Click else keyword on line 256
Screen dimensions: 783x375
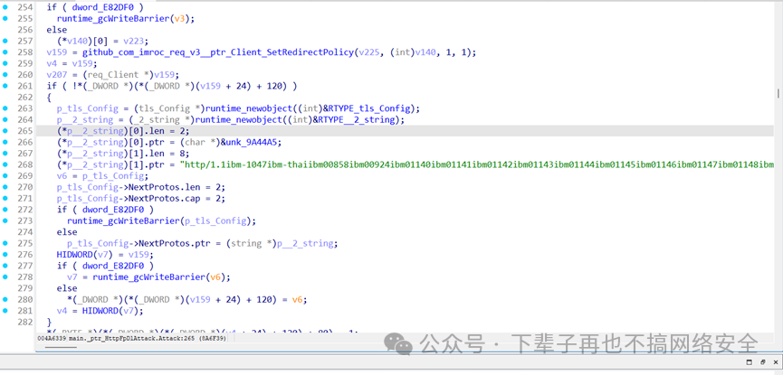[57, 30]
